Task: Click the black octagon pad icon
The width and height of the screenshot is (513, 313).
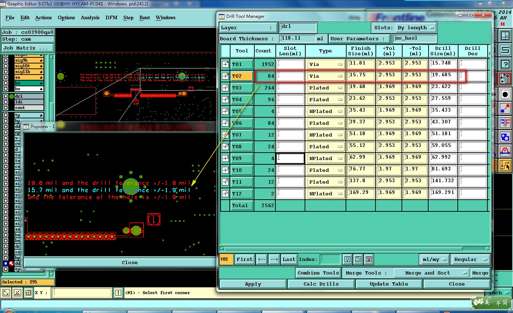Action: (505, 94)
